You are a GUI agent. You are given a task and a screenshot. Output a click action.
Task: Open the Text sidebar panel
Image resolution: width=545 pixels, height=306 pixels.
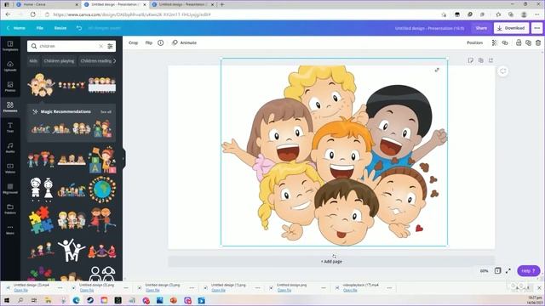(x=10, y=127)
